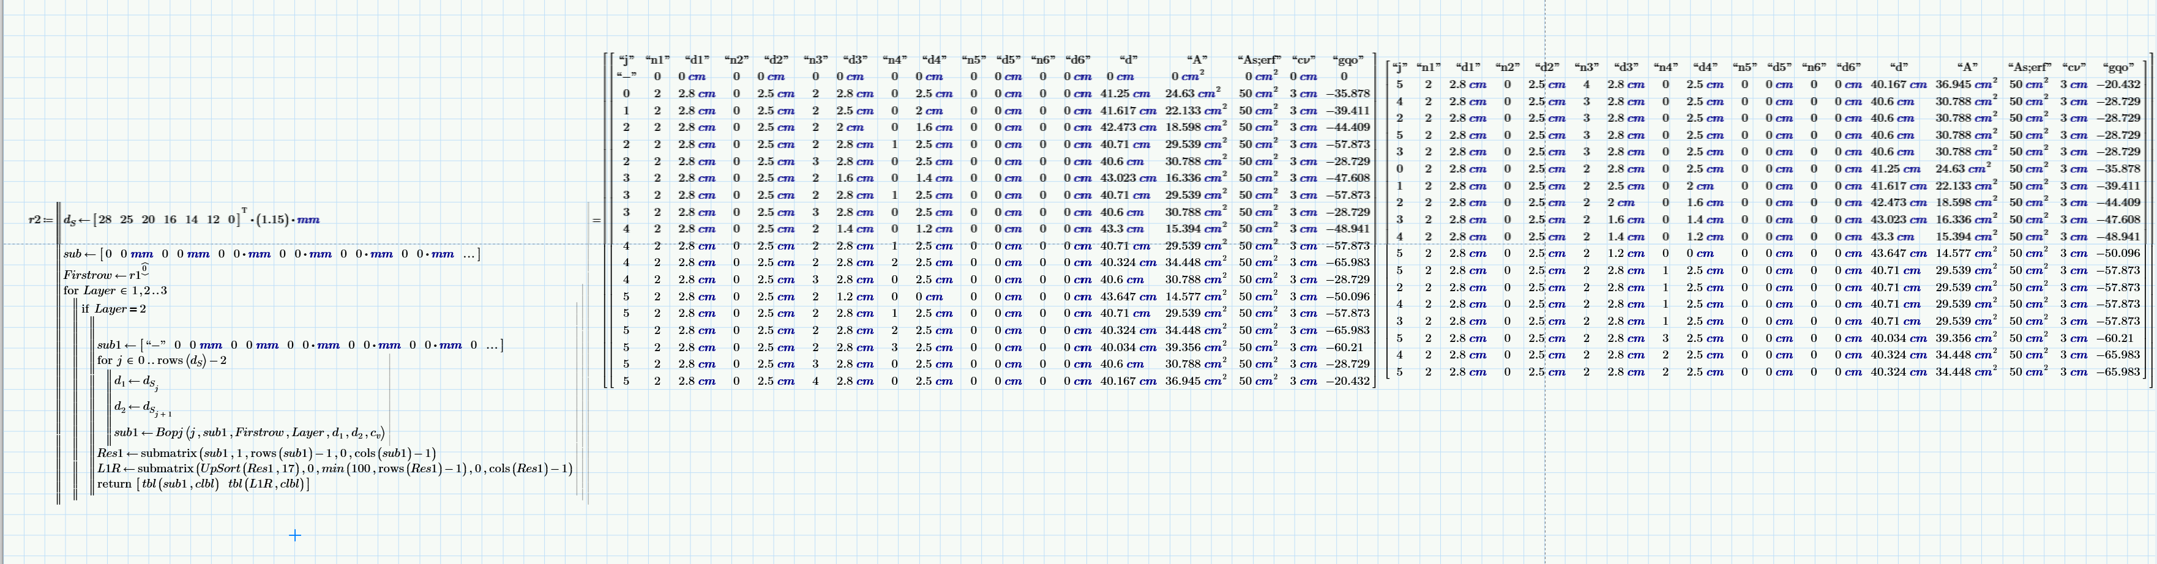This screenshot has height=564, width=2157.
Task: Click the evaluation equals sign before the result matrices
Action: coord(596,221)
